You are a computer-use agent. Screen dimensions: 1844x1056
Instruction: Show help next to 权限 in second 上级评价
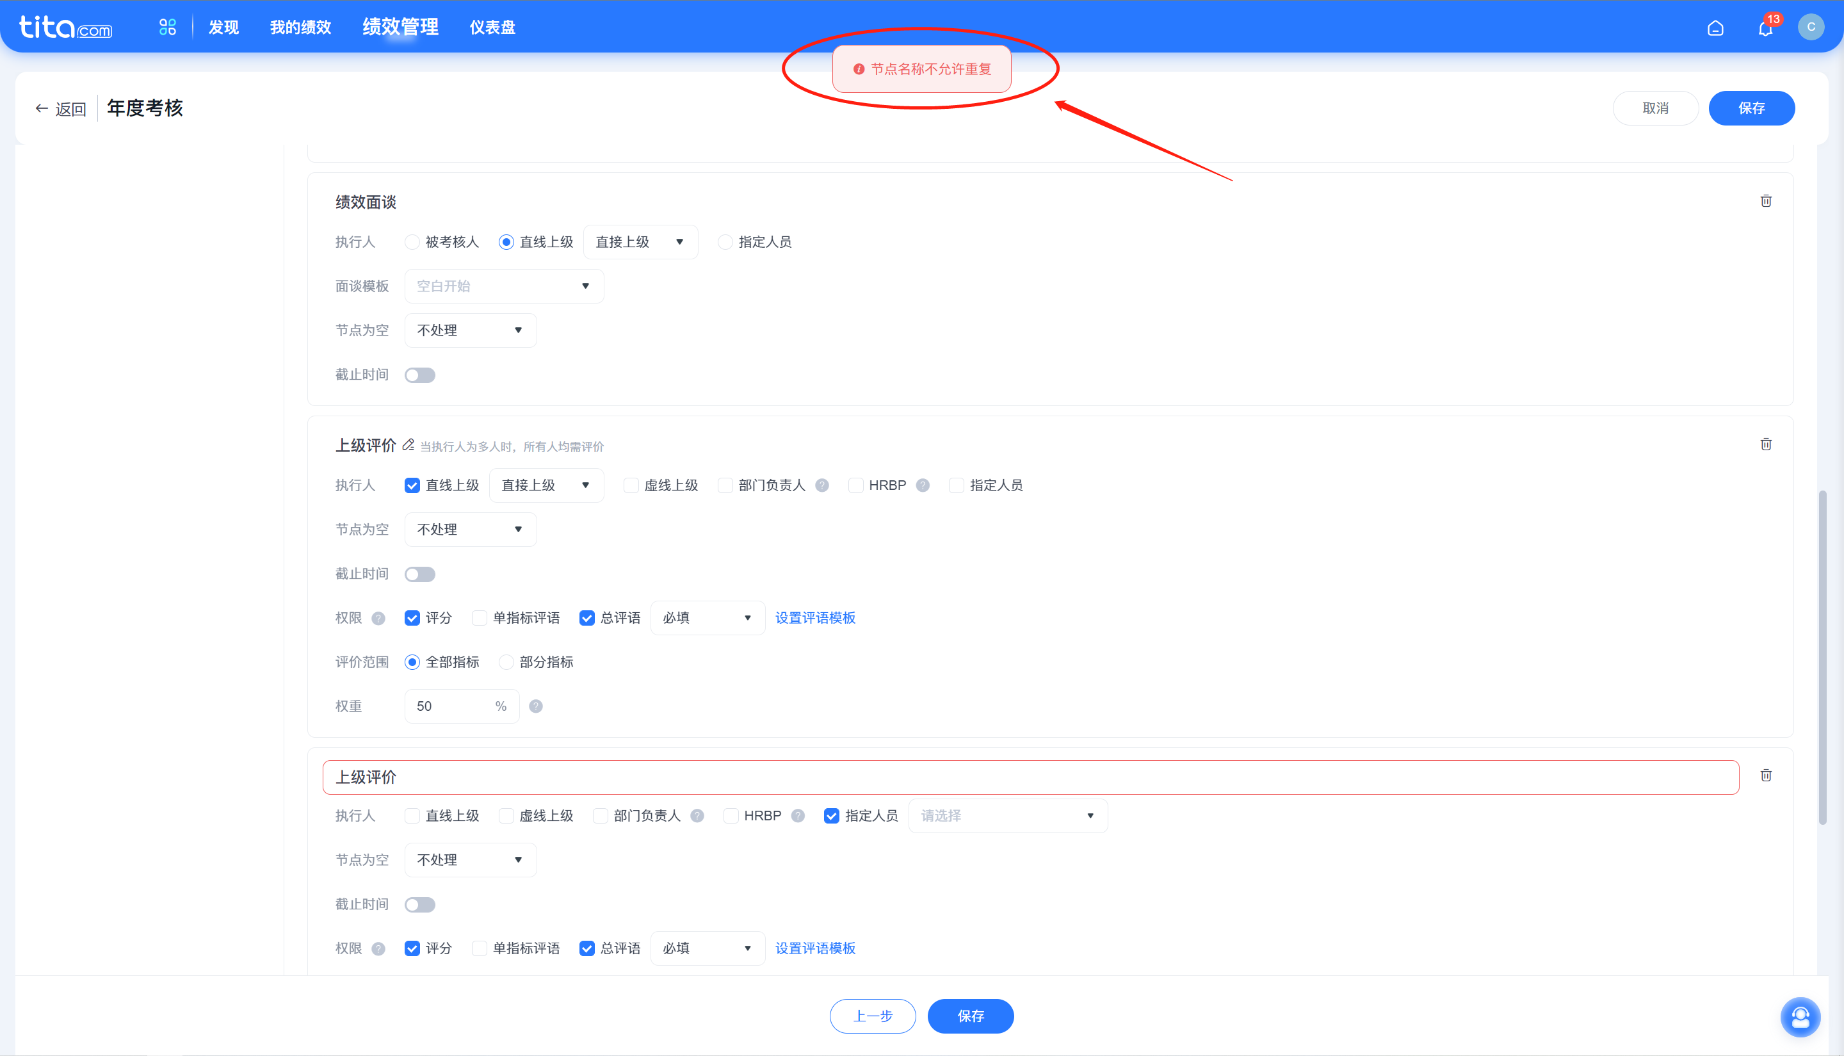(378, 948)
